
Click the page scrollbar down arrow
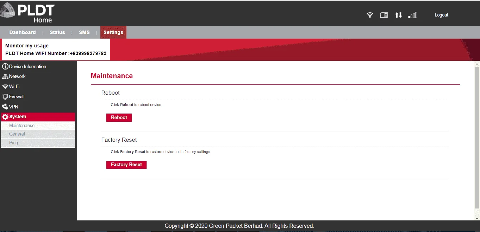(x=477, y=218)
